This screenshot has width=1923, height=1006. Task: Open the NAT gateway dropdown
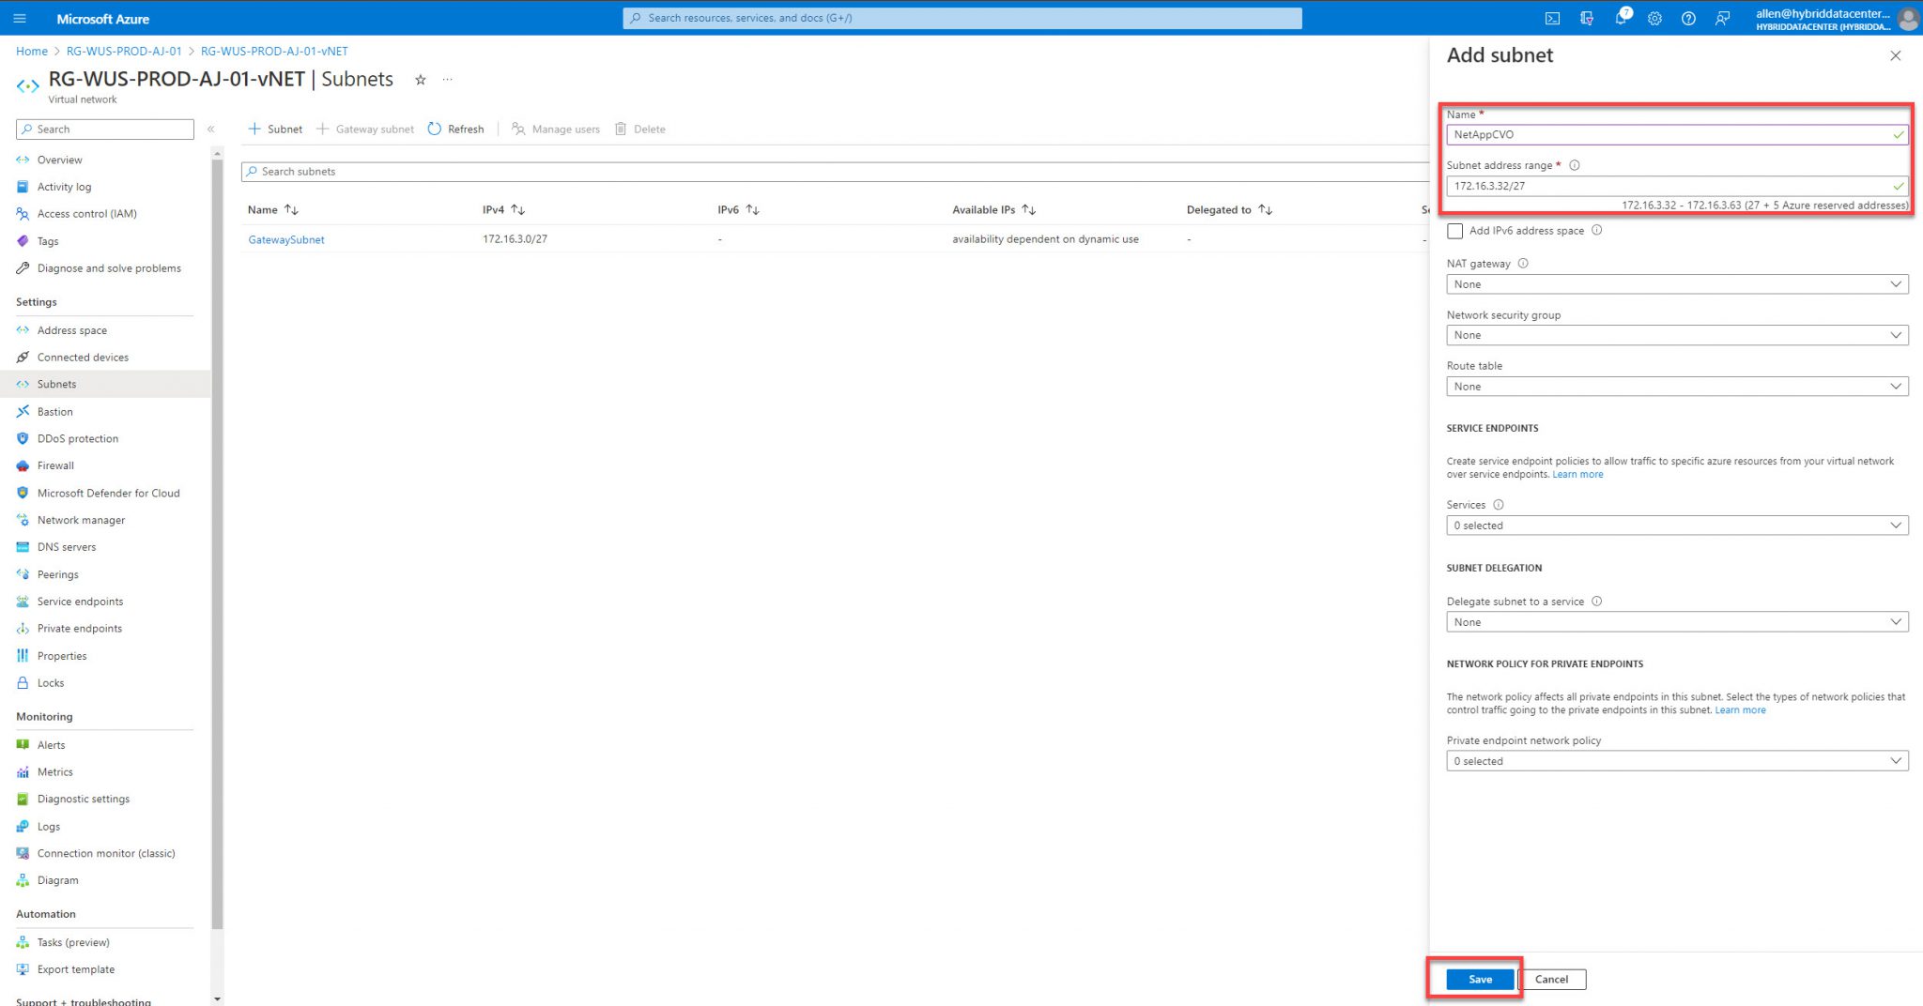point(1677,283)
